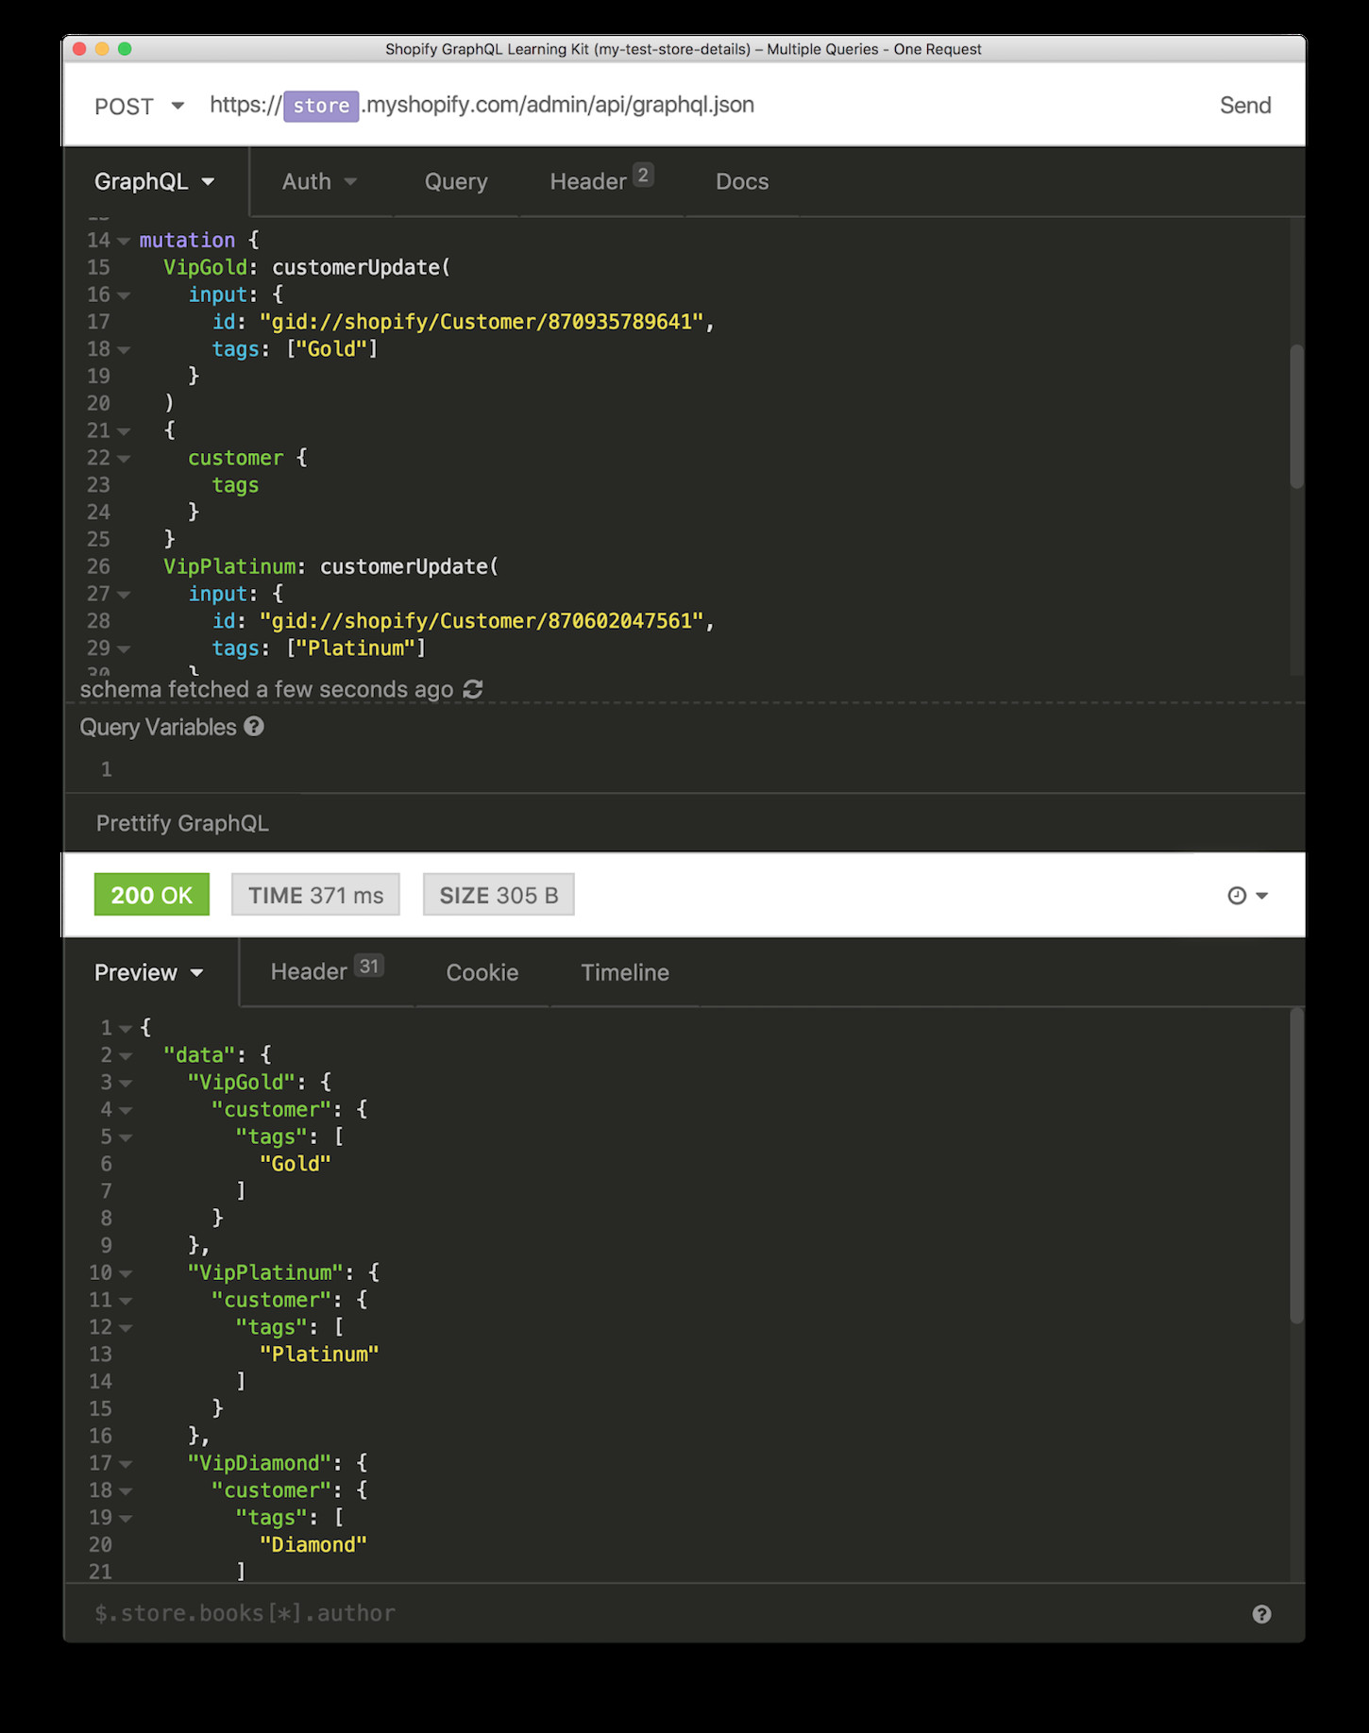Collapse the "VipDiamond" node in response
The width and height of the screenshot is (1369, 1733).
coord(126,1464)
